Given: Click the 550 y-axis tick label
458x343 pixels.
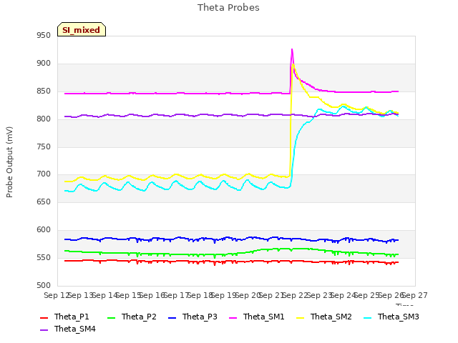Looking at the screenshot, I should (44, 257).
